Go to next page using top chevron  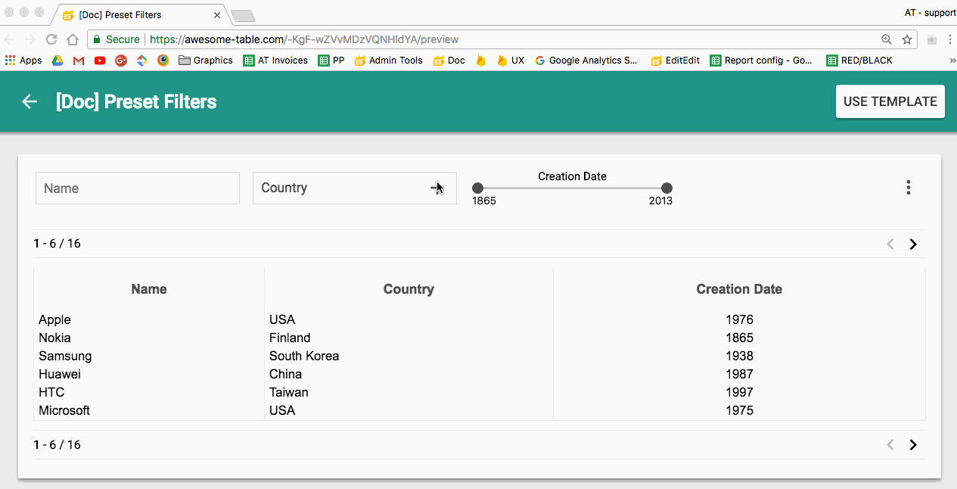913,244
